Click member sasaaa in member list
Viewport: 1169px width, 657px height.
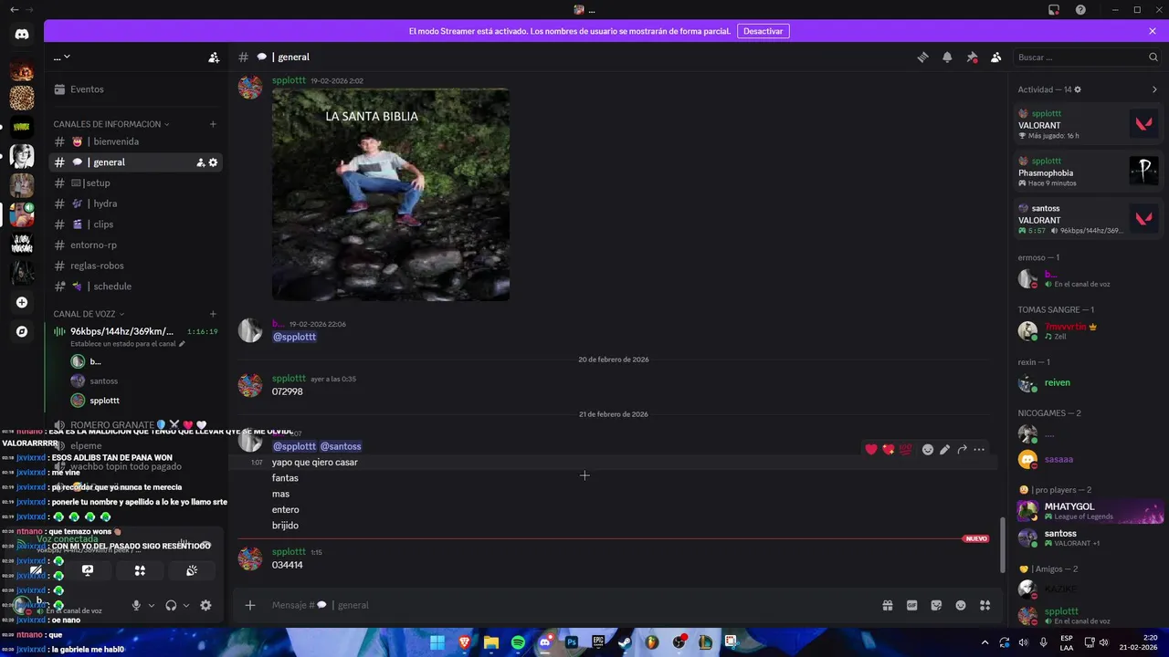(x=1088, y=460)
